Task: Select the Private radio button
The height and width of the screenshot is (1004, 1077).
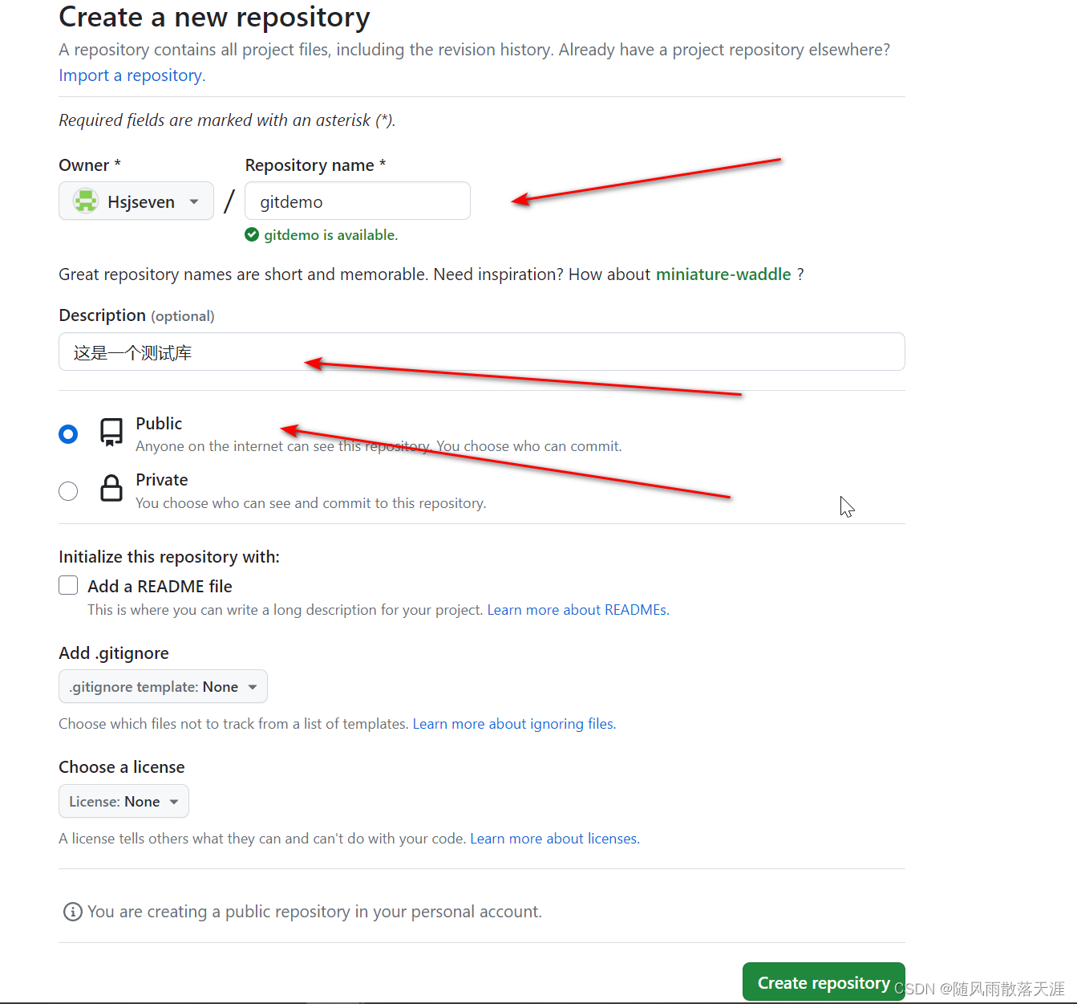Action: pyautogui.click(x=68, y=491)
